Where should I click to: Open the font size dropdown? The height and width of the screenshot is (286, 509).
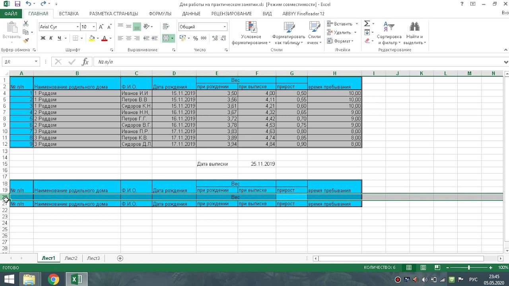tap(94, 27)
